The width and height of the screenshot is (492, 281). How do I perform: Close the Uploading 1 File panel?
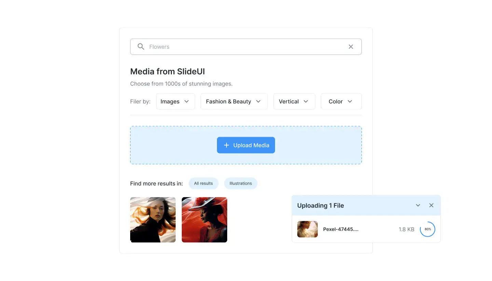click(431, 205)
